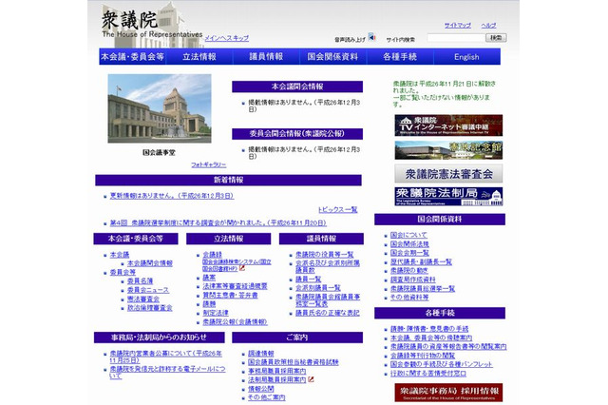Open the 更新情報はありません news link
This screenshot has width=608, height=405.
click(172, 196)
